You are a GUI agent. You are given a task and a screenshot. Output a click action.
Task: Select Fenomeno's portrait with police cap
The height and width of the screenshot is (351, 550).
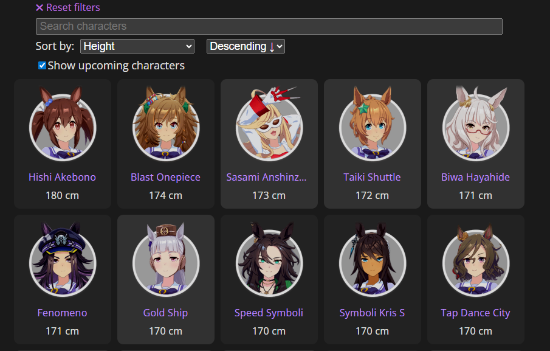[63, 260]
